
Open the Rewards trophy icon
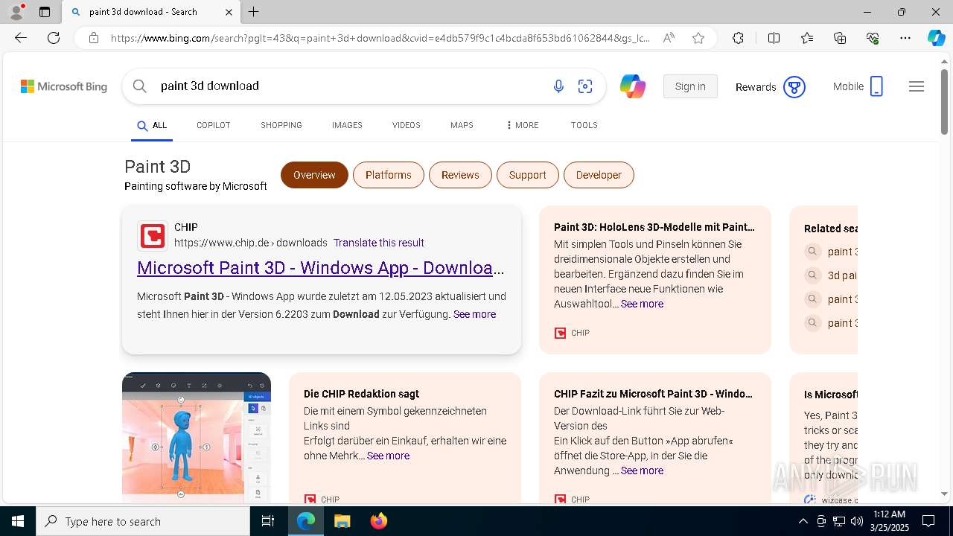794,87
